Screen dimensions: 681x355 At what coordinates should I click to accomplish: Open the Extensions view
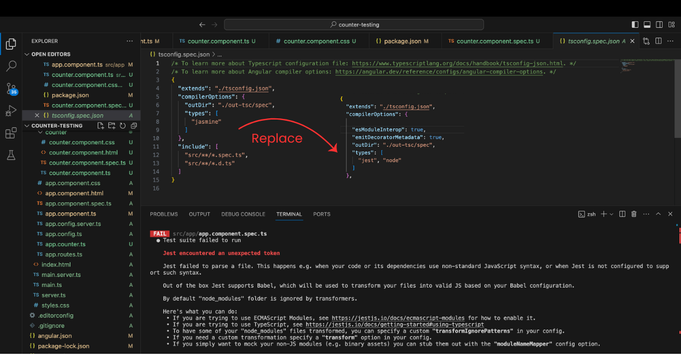coord(11,133)
